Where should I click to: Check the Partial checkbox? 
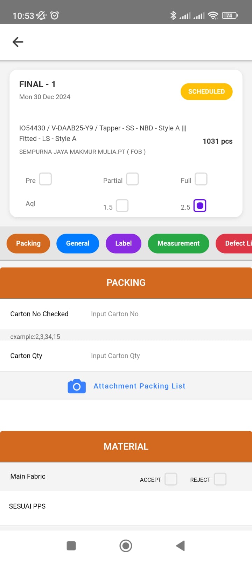132,179
